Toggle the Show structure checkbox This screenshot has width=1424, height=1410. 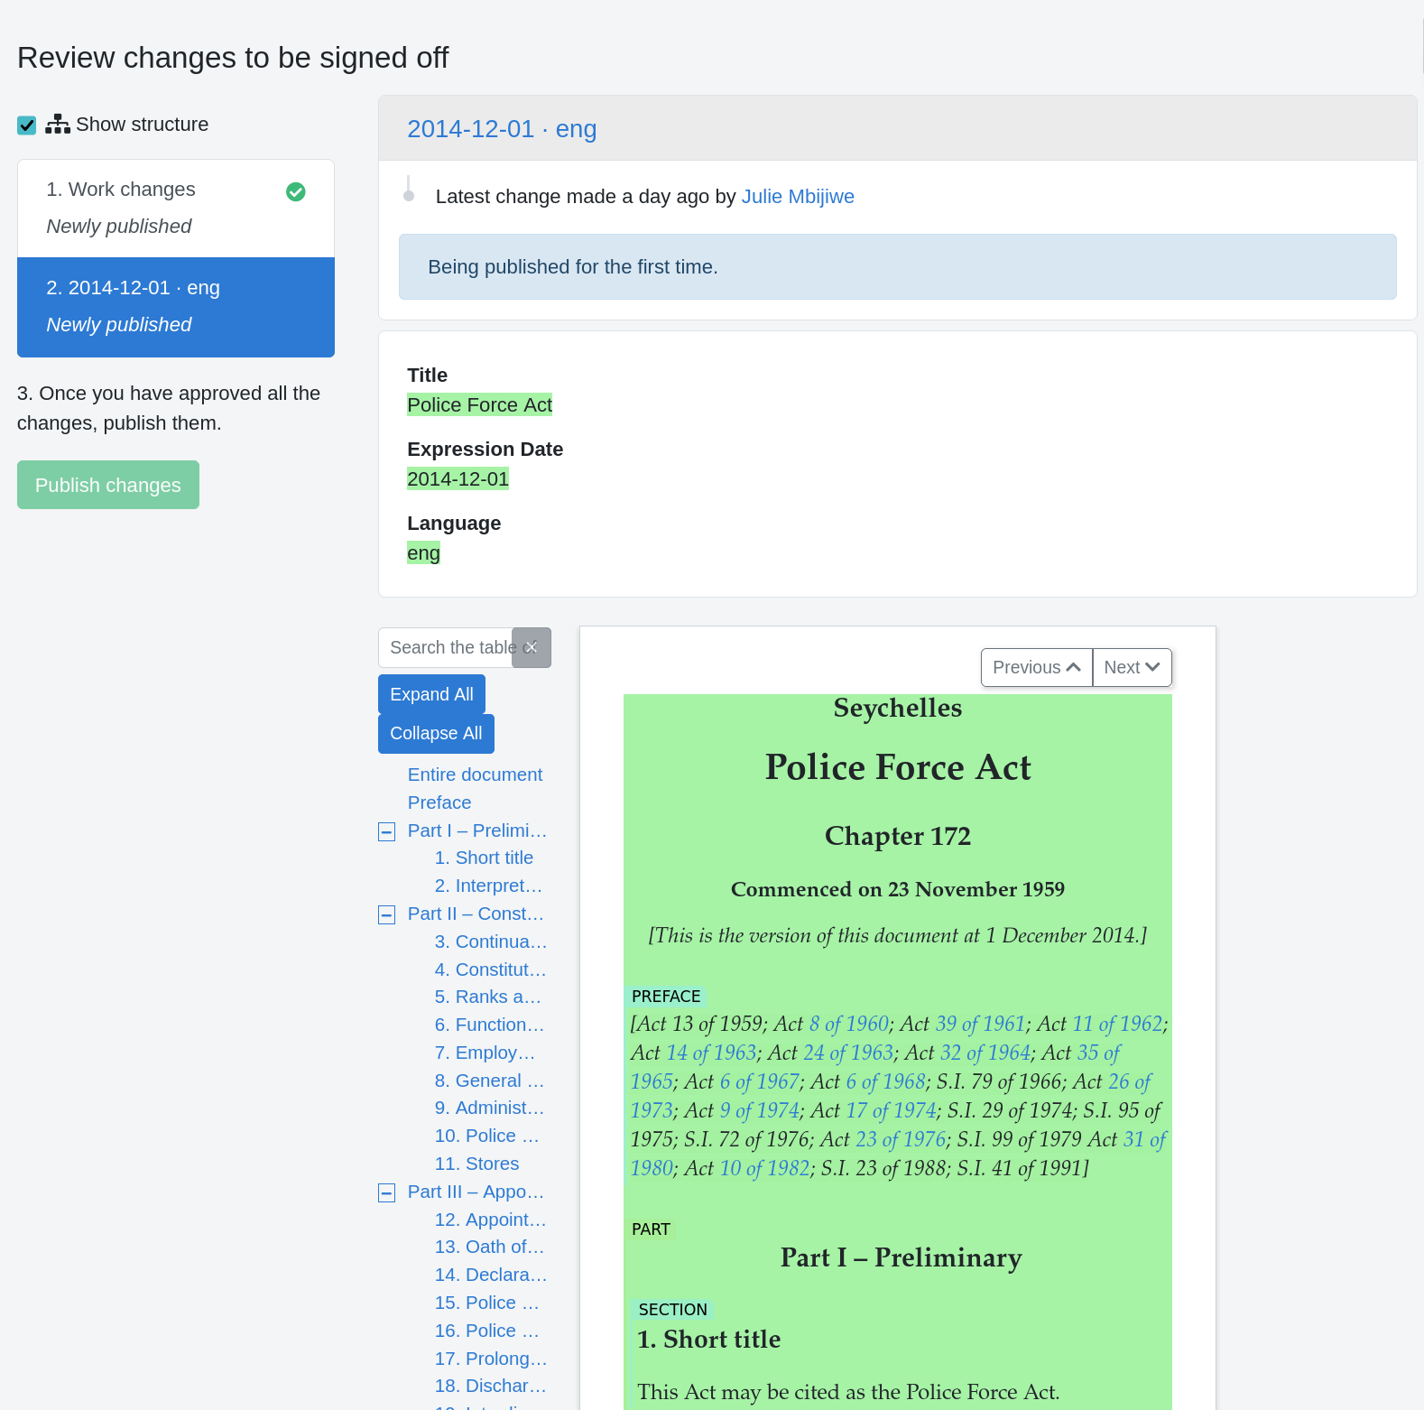27,125
